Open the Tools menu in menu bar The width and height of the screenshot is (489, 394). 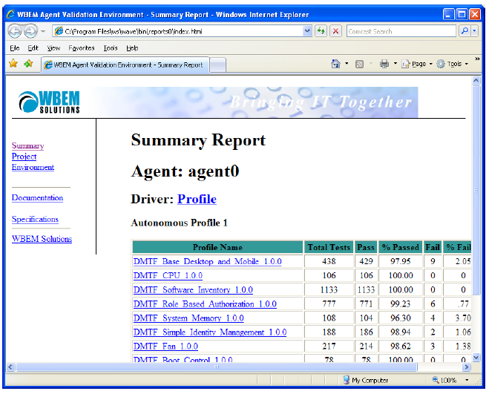111,48
